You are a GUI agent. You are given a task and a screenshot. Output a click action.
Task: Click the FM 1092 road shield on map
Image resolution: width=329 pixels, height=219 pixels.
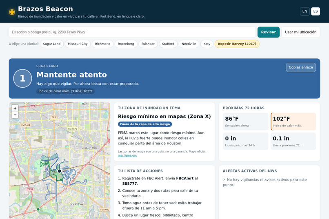(x=105, y=209)
